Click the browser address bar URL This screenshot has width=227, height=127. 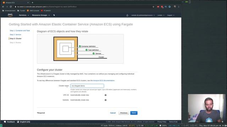pyautogui.click(x=47, y=7)
